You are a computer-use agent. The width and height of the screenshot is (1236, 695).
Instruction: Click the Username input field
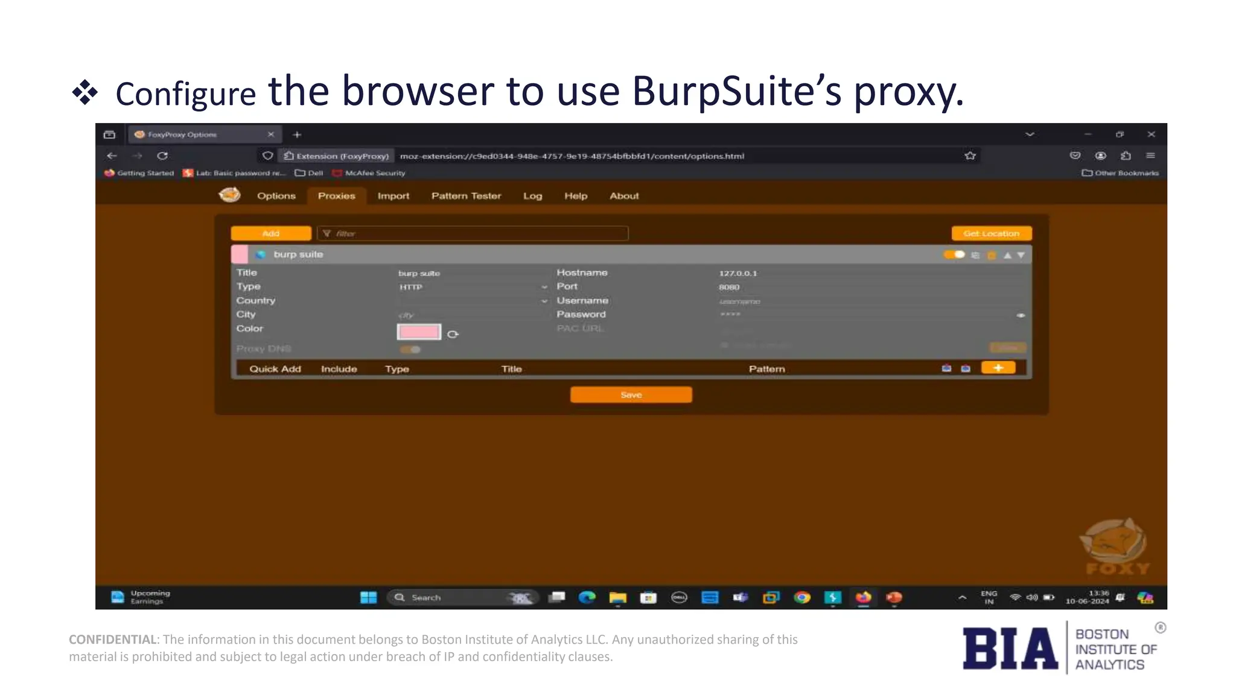pos(871,301)
